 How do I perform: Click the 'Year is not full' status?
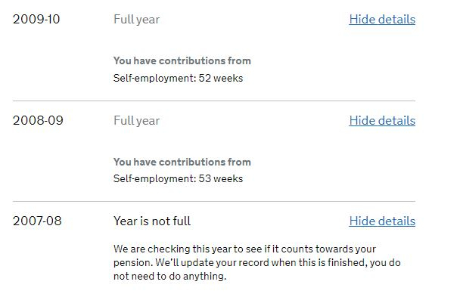152,221
